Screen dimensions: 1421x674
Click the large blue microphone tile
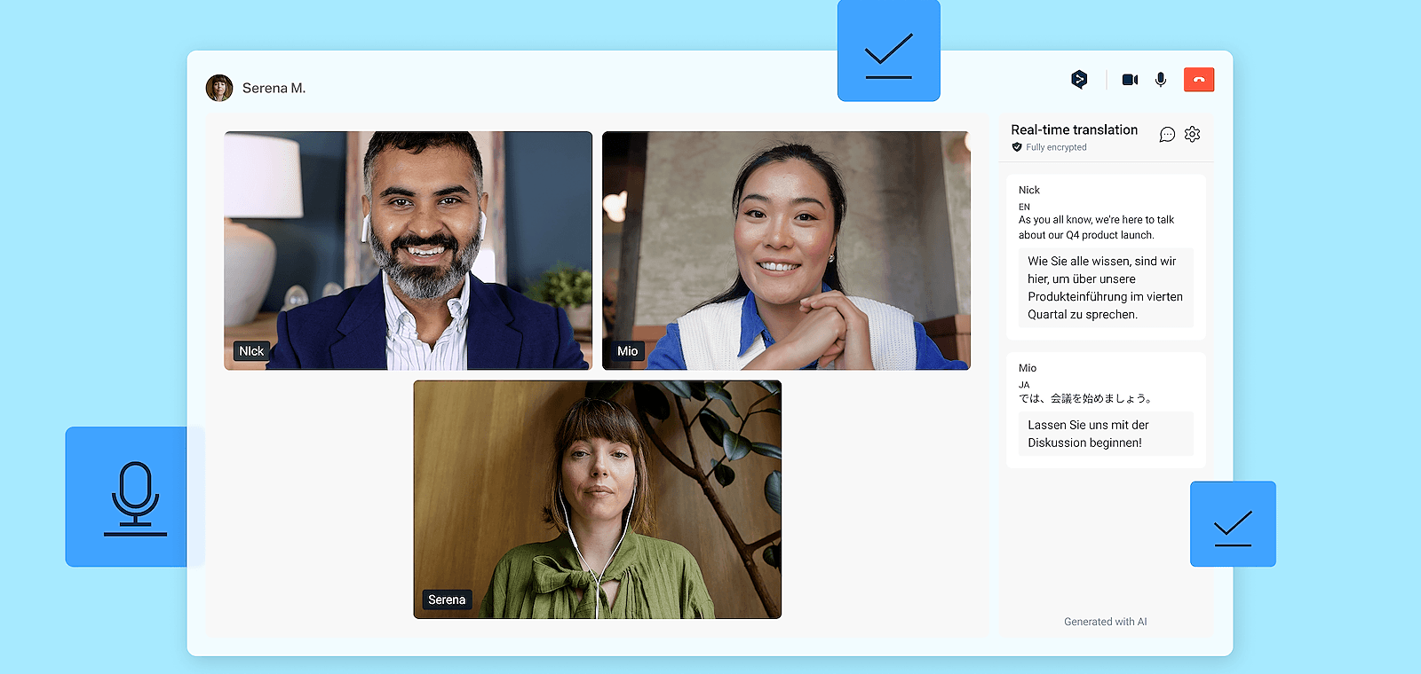(135, 497)
